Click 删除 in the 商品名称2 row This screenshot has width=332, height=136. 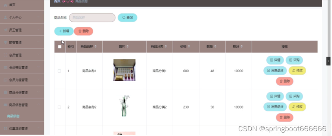click(285, 117)
